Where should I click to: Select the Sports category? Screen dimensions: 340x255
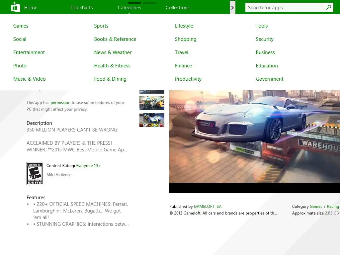101,26
